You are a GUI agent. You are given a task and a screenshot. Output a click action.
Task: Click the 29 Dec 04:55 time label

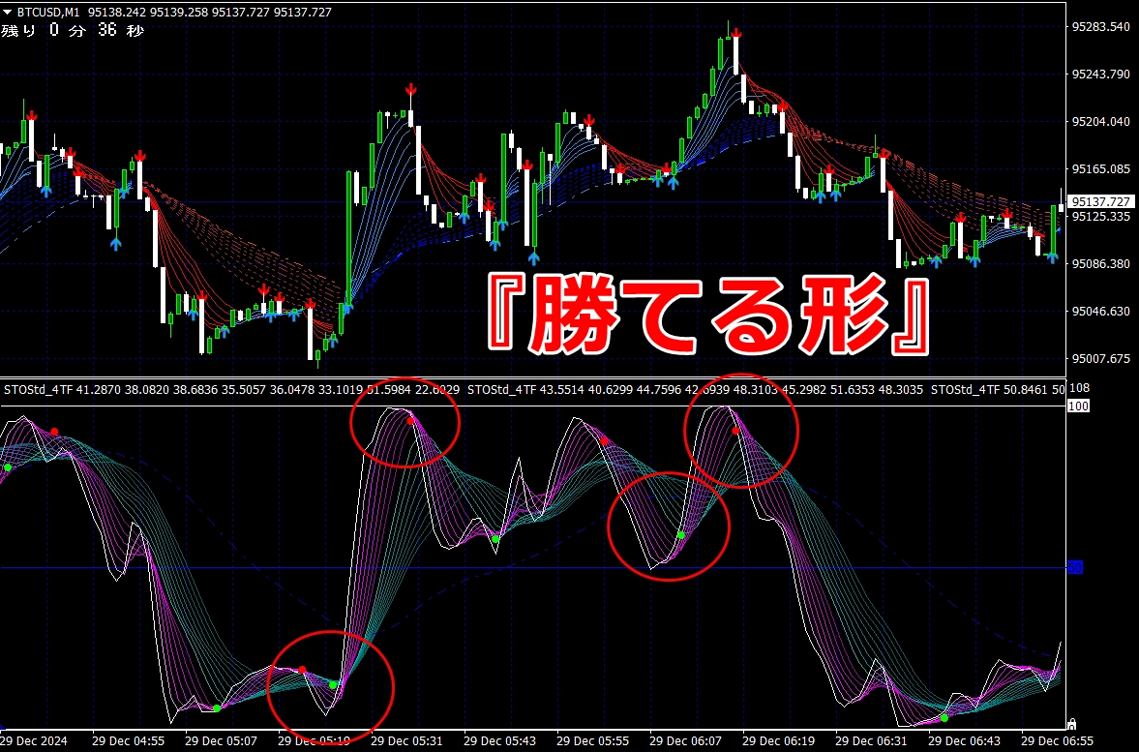(128, 741)
